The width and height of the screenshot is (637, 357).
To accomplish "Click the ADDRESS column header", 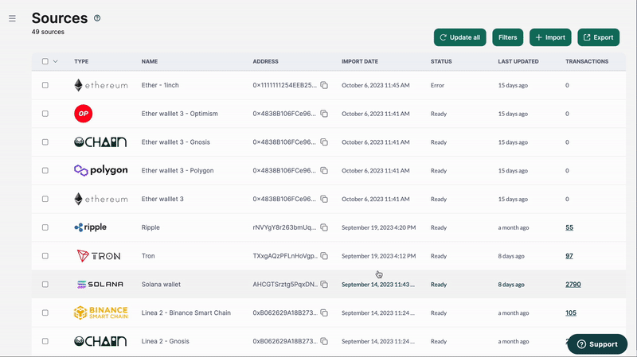I will tap(266, 61).
